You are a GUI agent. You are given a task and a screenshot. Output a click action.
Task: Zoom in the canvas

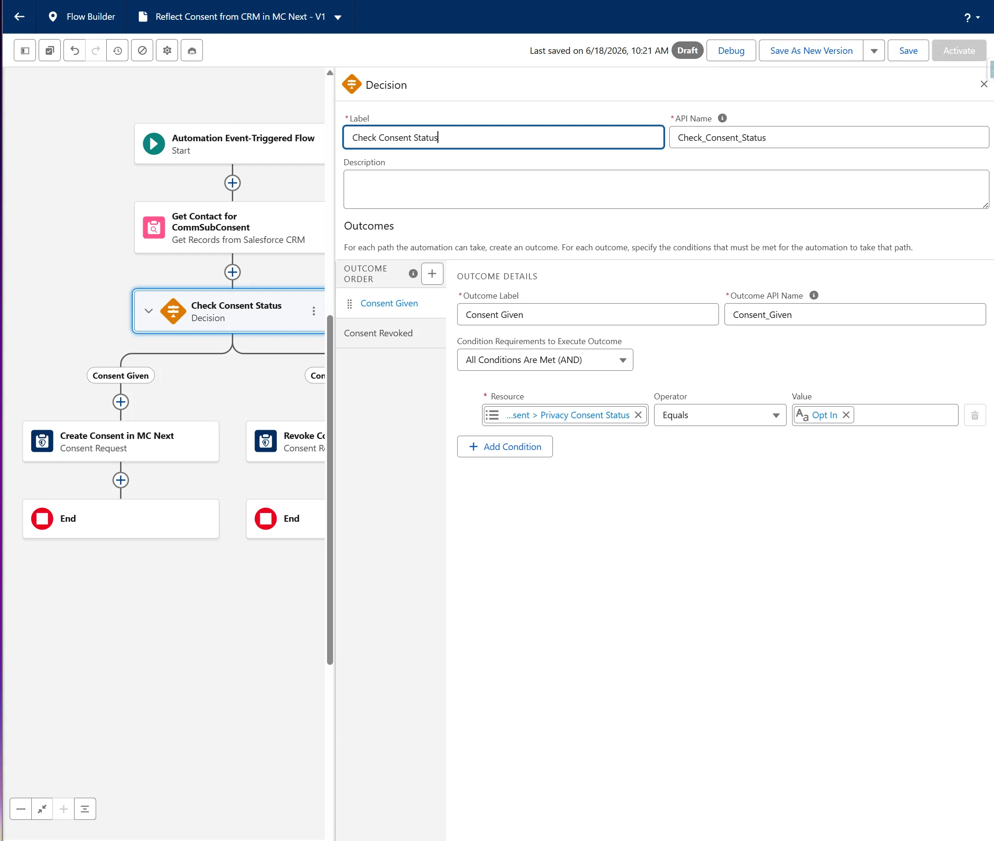point(63,809)
